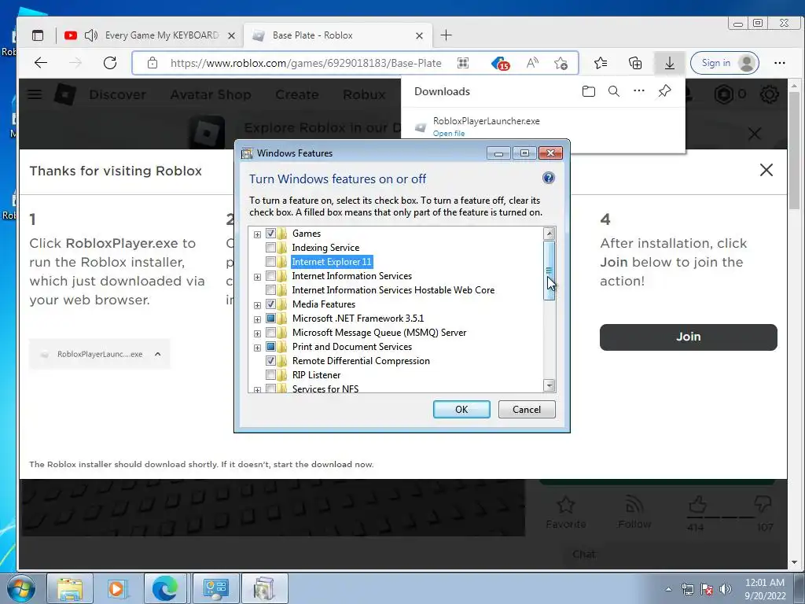The height and width of the screenshot is (604, 805).
Task: Click OK in Windows Features
Action: click(x=461, y=409)
